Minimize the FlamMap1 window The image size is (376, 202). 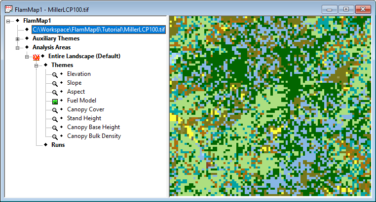pos(330,9)
